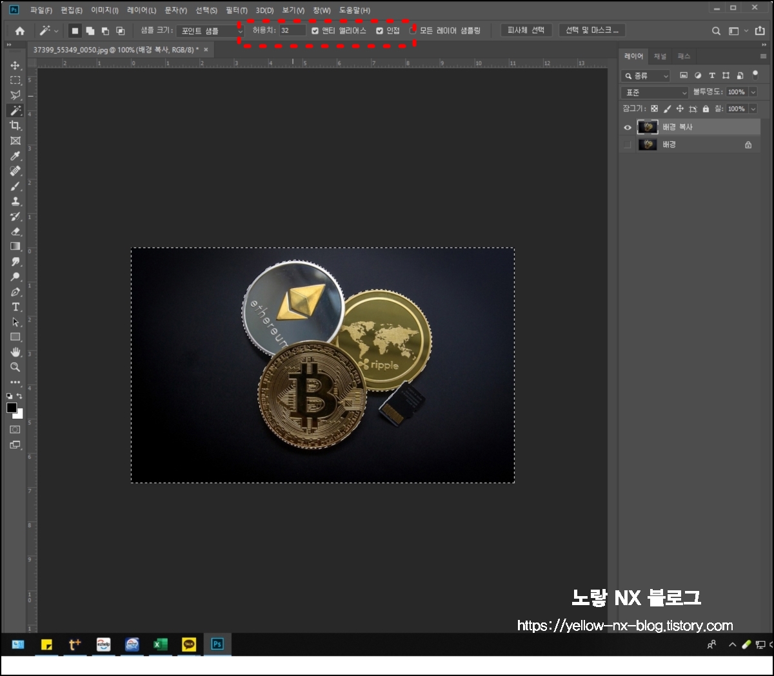Toggle the 인접 checkbox
This screenshot has width=774, height=676.
point(379,30)
